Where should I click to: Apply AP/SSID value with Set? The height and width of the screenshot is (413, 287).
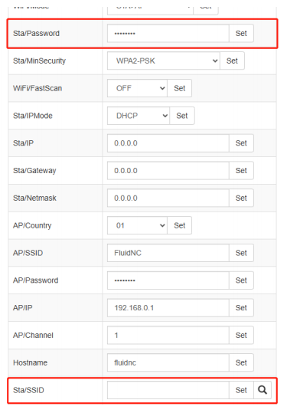pyautogui.click(x=241, y=253)
